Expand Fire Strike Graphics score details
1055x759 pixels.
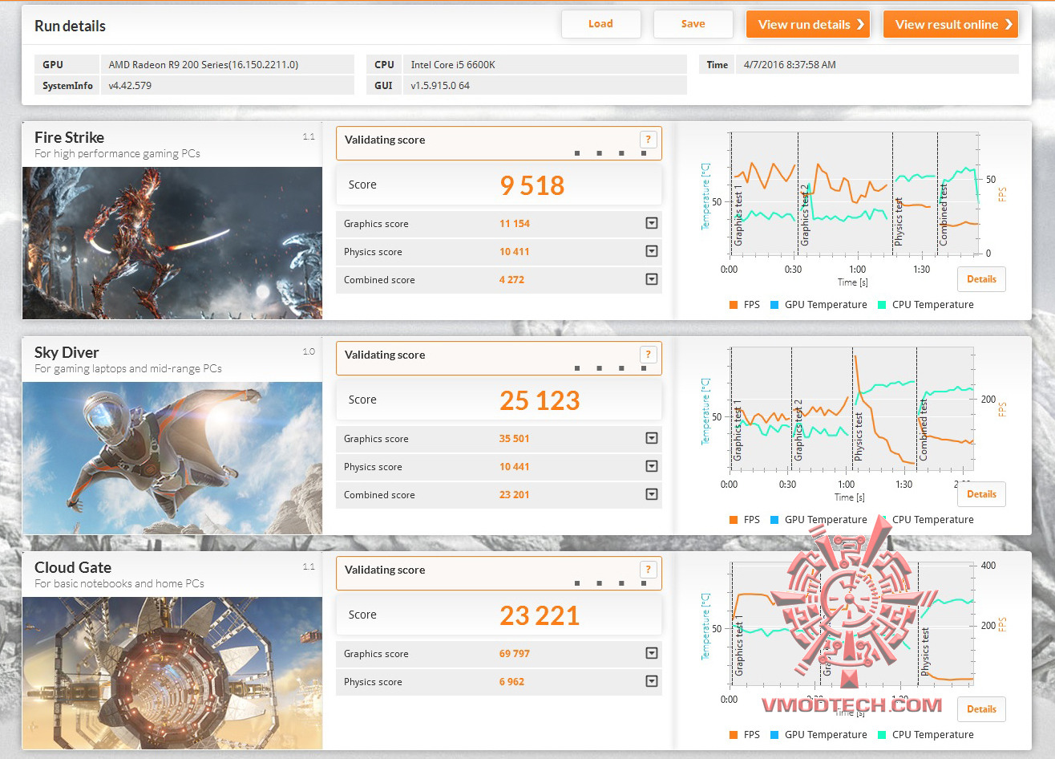click(652, 223)
